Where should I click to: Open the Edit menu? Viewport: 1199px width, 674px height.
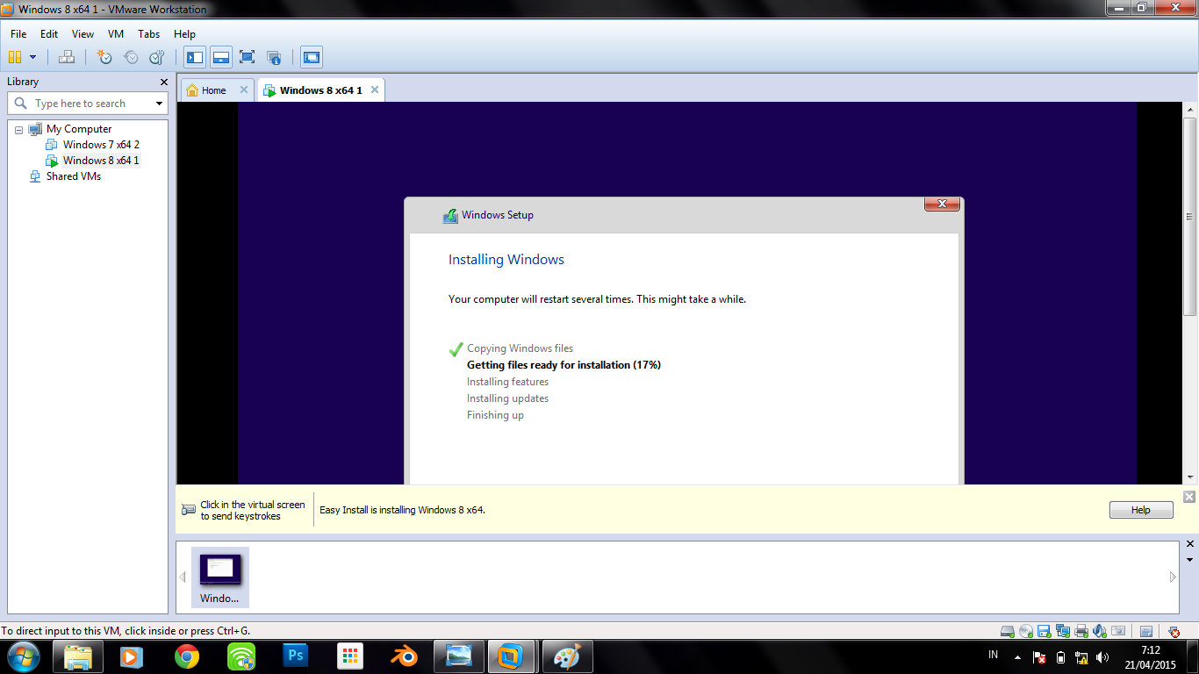click(49, 34)
